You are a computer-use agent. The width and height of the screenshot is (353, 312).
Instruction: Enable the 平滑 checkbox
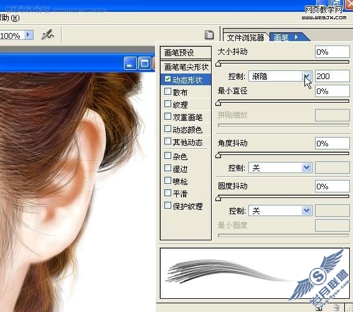167,192
